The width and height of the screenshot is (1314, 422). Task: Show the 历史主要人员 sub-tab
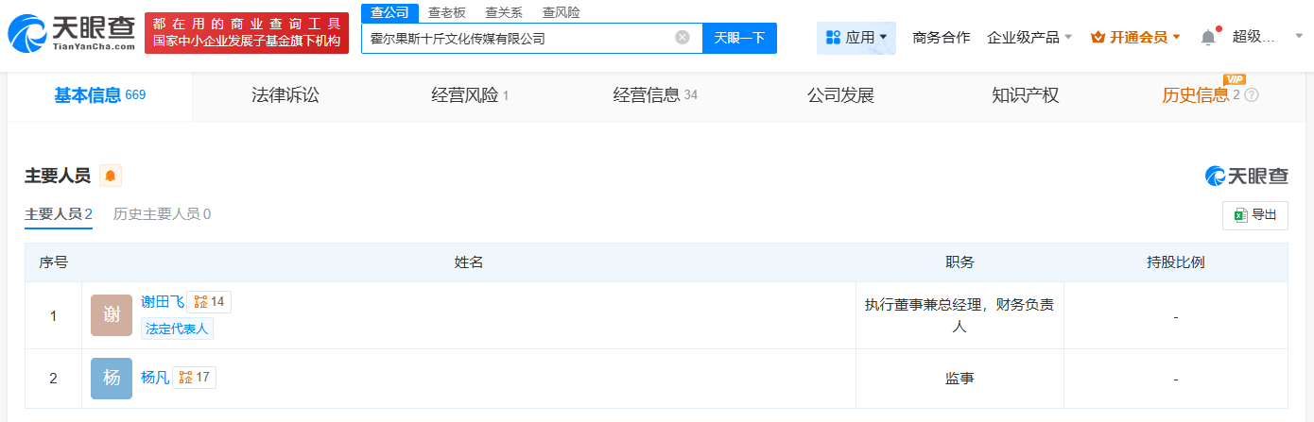tap(162, 214)
